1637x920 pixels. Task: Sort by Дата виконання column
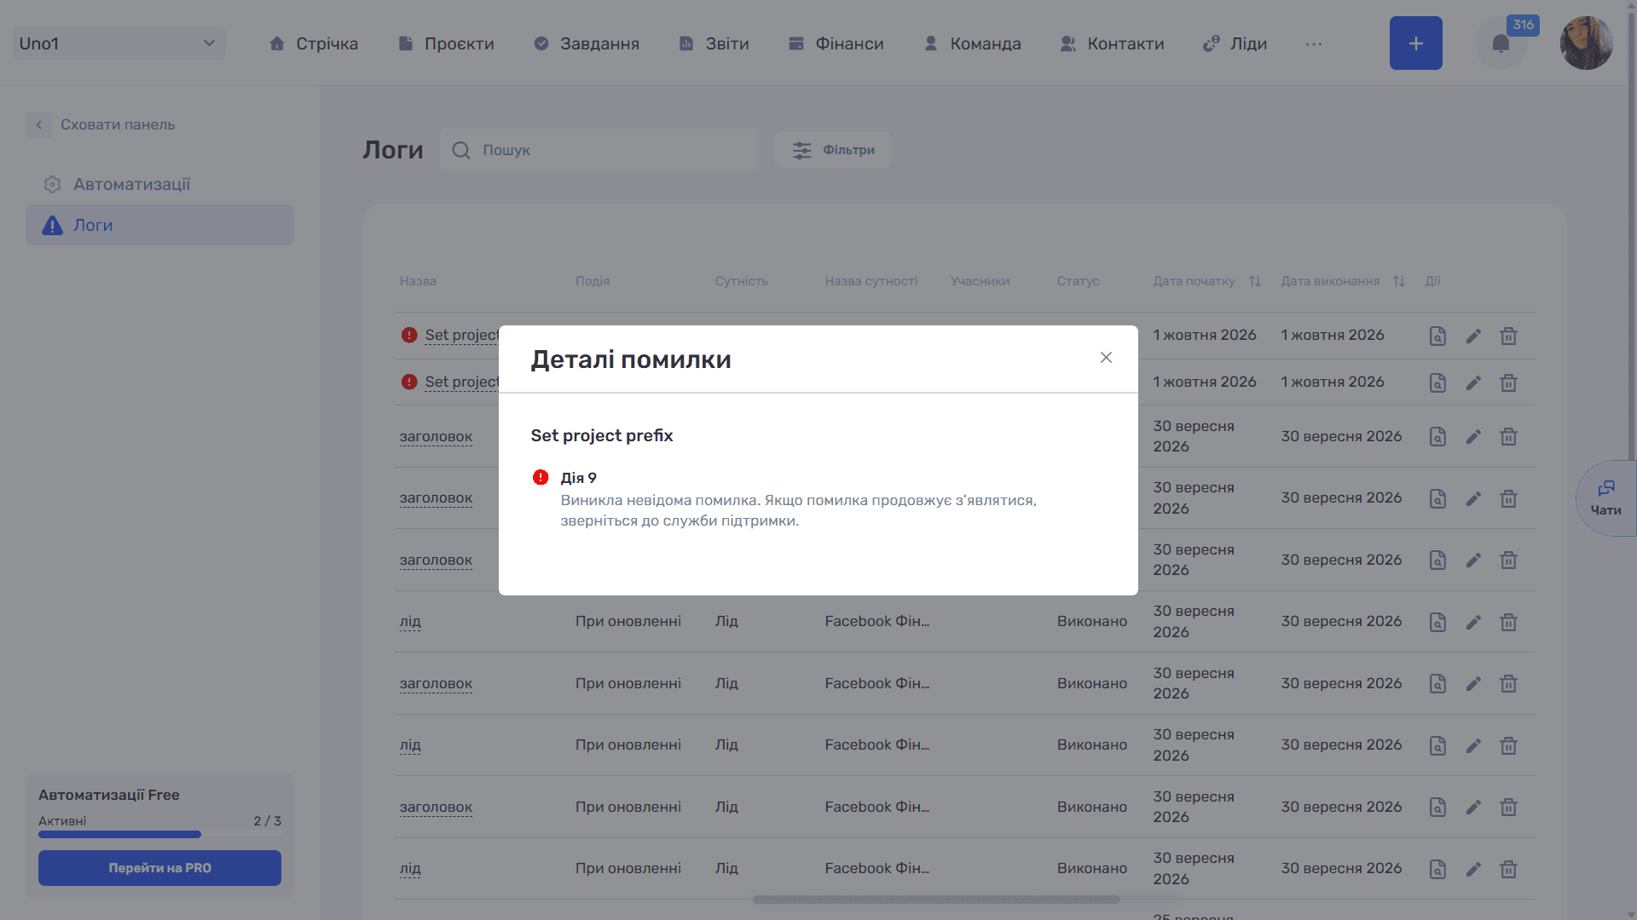tap(1399, 281)
